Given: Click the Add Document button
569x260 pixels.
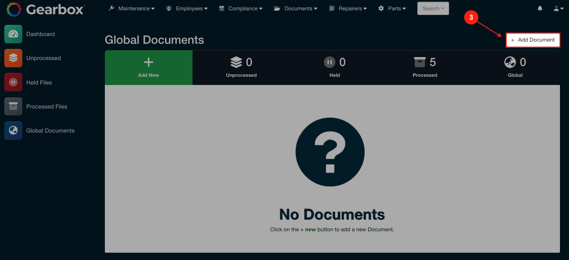Looking at the screenshot, I should pos(533,40).
